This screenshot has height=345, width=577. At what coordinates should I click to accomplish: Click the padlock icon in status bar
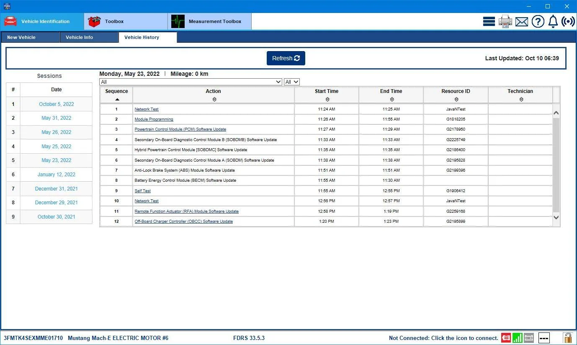(x=568, y=337)
